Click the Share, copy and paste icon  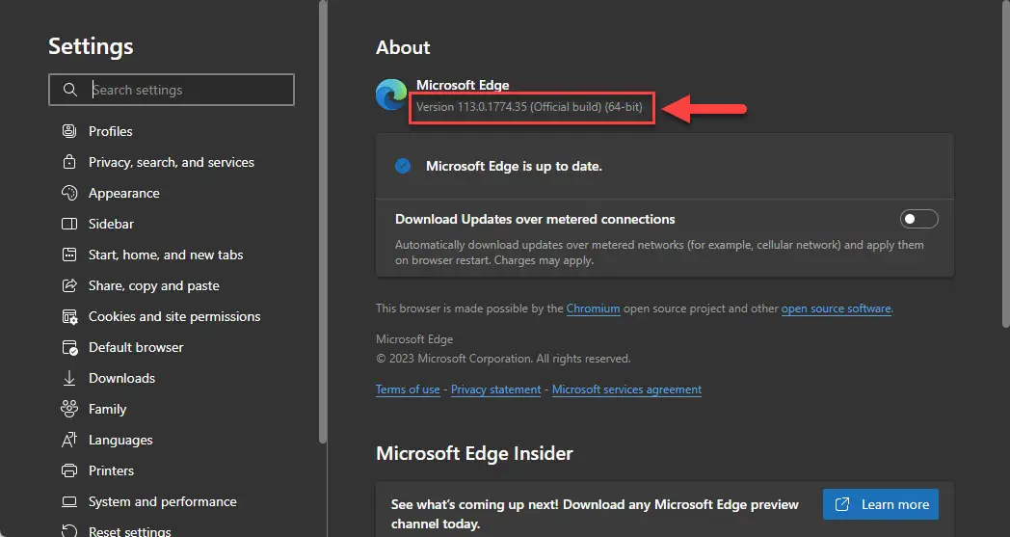[x=69, y=285]
